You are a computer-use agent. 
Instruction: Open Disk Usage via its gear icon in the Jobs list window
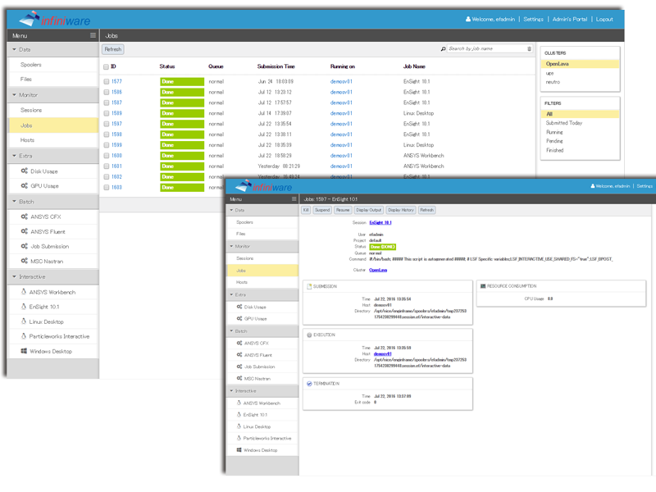click(x=25, y=171)
